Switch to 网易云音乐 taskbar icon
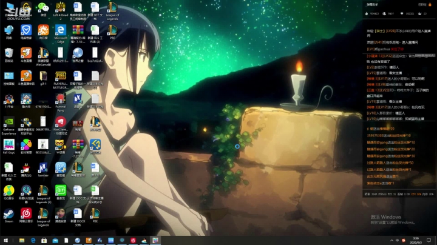This screenshot has height=245, width=437. (133, 240)
